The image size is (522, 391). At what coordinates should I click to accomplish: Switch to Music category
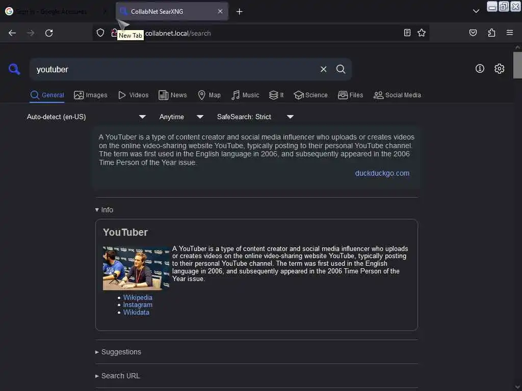click(245, 95)
